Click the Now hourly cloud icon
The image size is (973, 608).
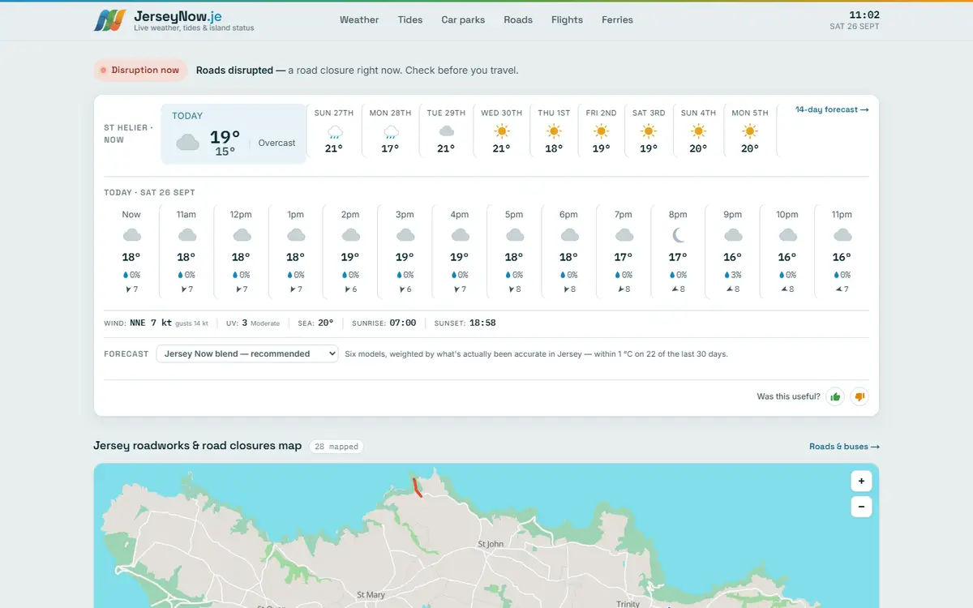(131, 235)
